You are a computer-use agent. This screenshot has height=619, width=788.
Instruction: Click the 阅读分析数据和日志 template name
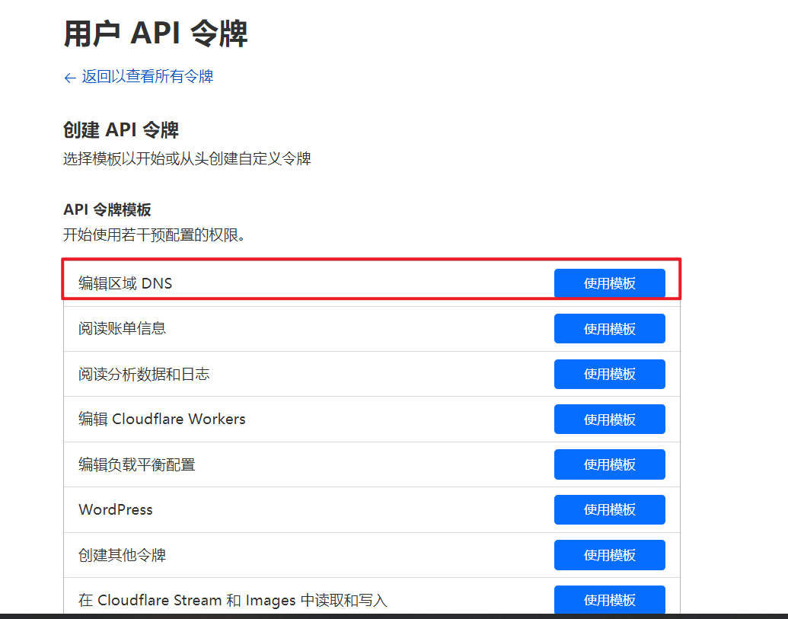tap(144, 374)
